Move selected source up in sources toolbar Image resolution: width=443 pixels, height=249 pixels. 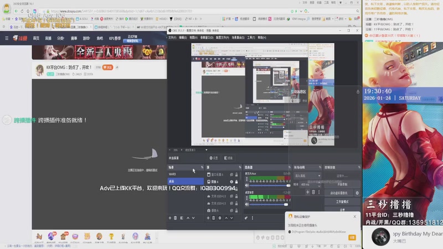pyautogui.click(x=226, y=218)
